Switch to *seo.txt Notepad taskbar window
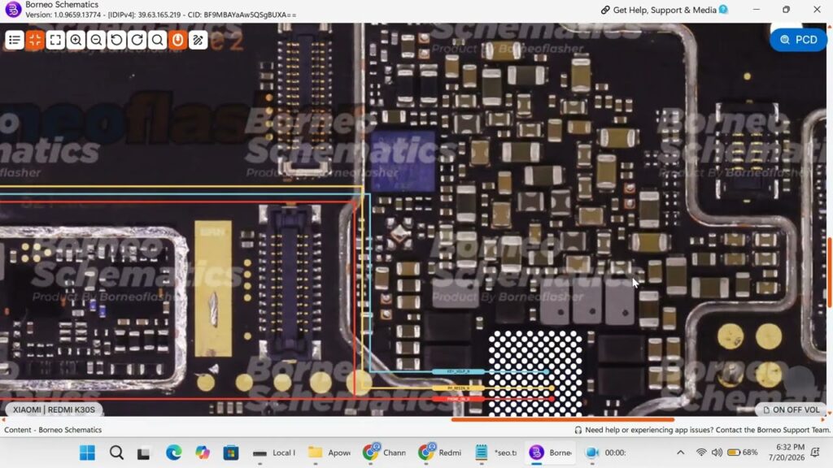This screenshot has width=833, height=468. point(495,453)
